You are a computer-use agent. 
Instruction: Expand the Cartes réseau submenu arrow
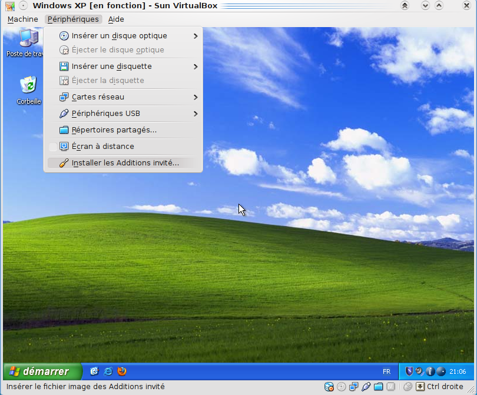tap(195, 97)
